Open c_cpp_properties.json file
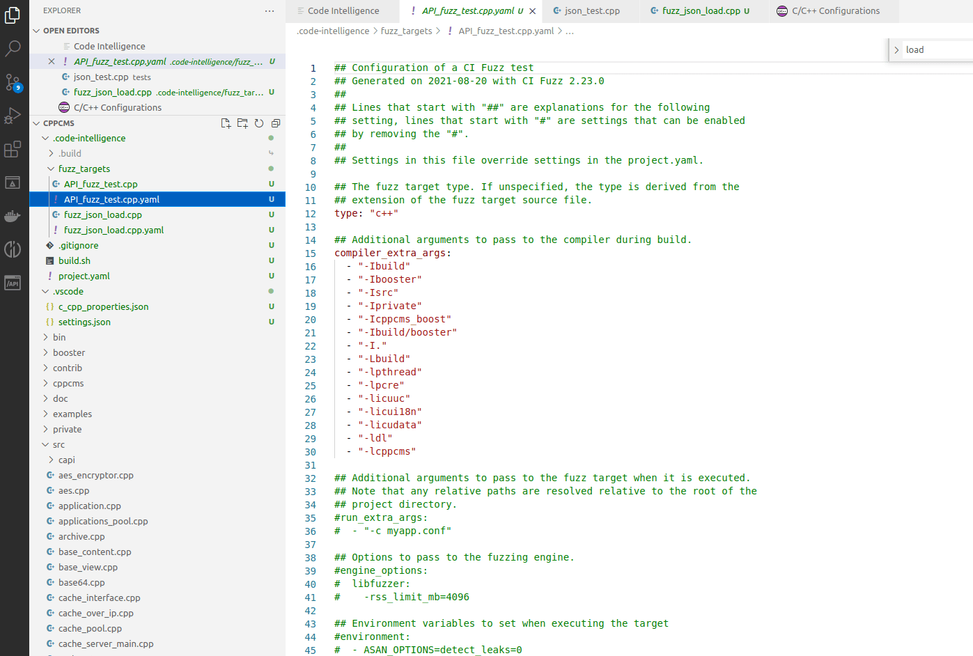Screen dimensions: 973x656 (x=157, y=307)
